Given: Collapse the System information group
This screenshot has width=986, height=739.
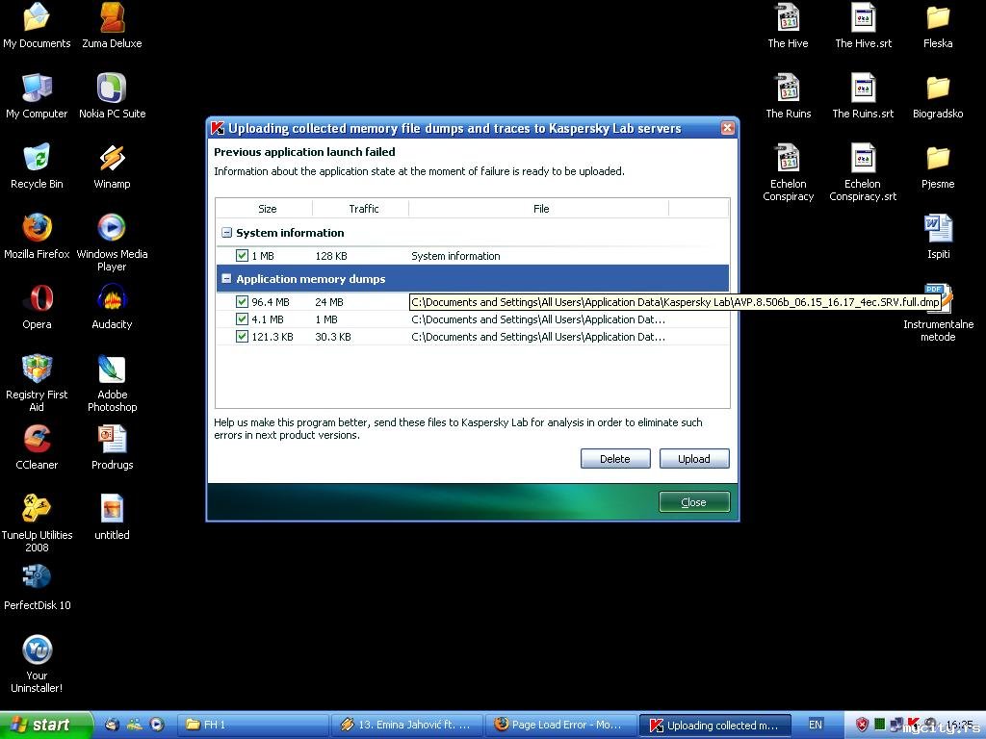Looking at the screenshot, I should coord(227,233).
